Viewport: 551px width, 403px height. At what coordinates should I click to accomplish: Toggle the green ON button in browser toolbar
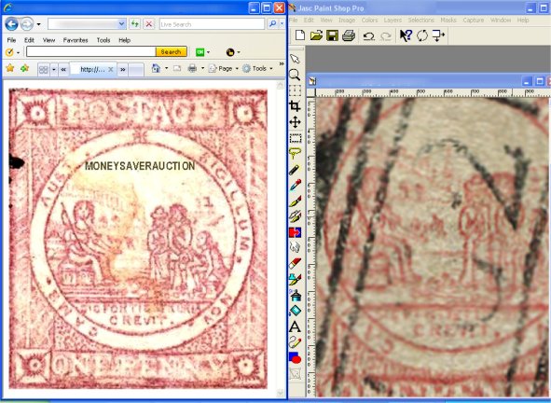pyautogui.click(x=200, y=52)
